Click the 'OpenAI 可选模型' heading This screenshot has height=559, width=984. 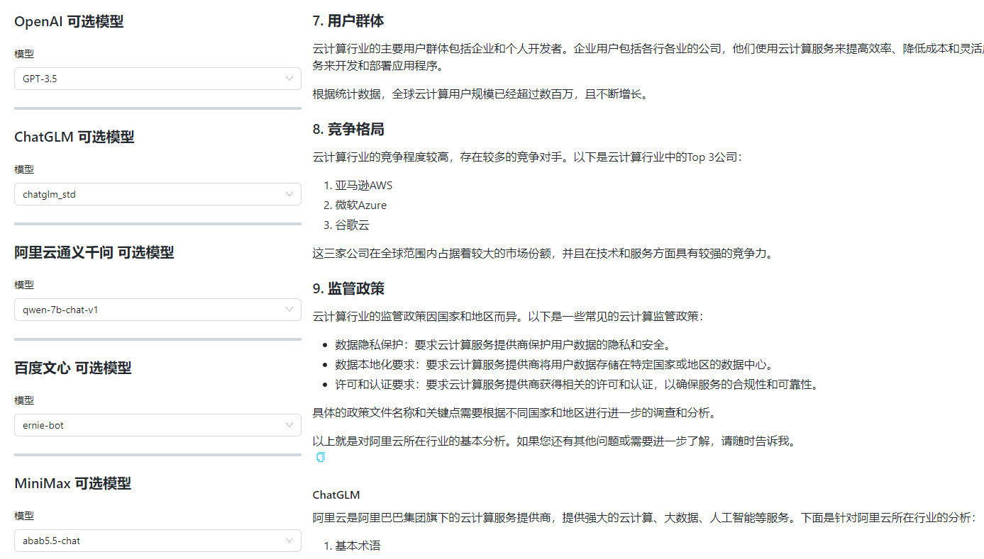(69, 22)
